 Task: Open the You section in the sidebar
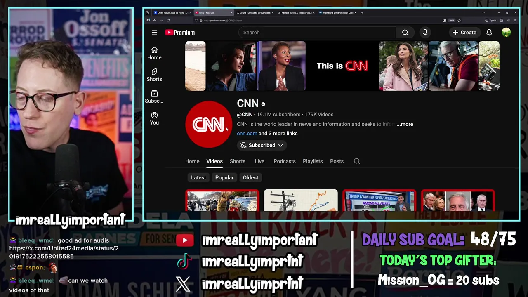pos(154,118)
